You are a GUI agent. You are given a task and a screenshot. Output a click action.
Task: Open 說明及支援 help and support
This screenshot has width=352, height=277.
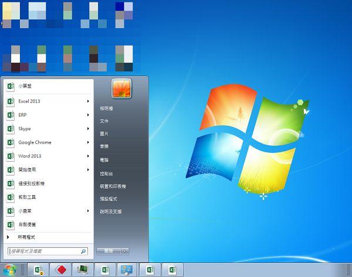pyautogui.click(x=111, y=211)
